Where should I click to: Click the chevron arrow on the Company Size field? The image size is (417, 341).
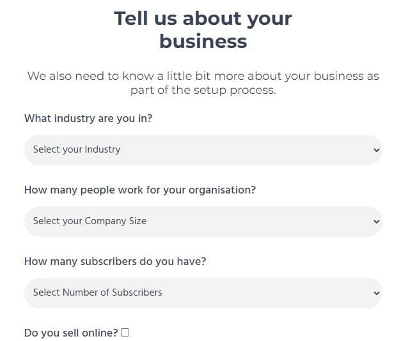tap(377, 222)
